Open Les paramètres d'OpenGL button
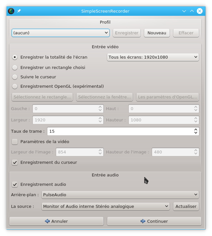This screenshot has height=236, width=212. (167, 97)
